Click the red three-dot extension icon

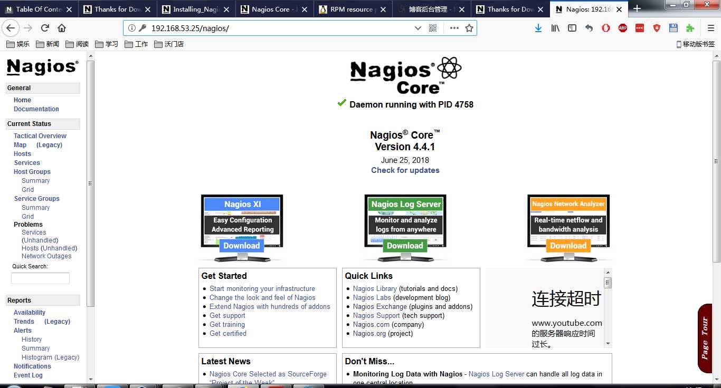pos(640,28)
